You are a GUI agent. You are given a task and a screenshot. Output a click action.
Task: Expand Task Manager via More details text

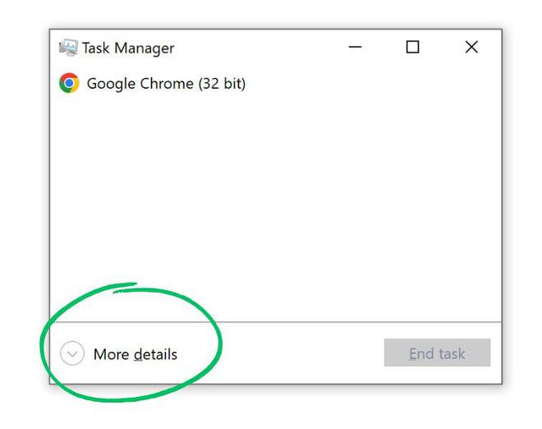[135, 354]
